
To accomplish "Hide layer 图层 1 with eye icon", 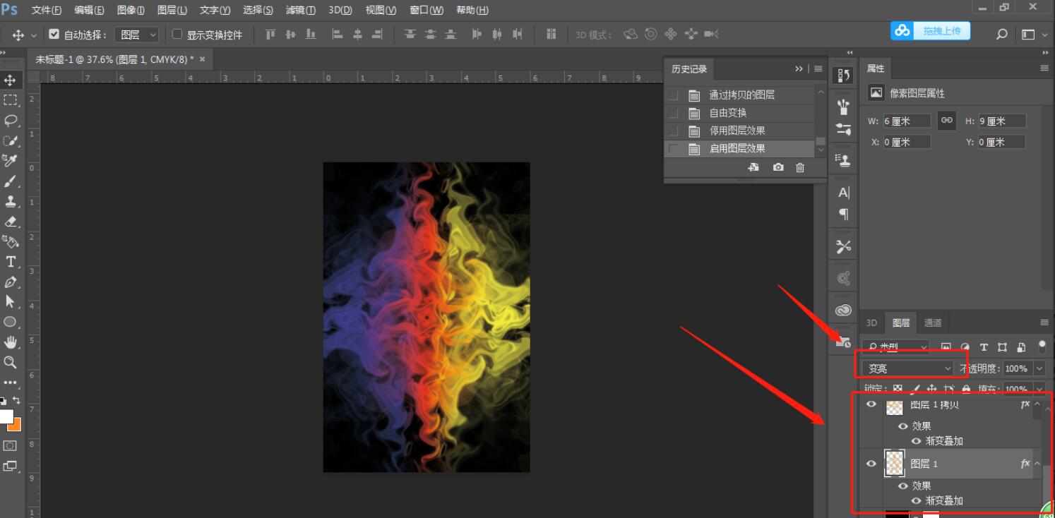I will pos(871,464).
